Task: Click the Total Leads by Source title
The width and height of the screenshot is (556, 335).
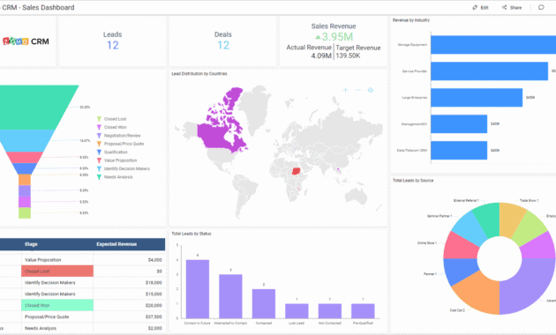Action: [413, 181]
